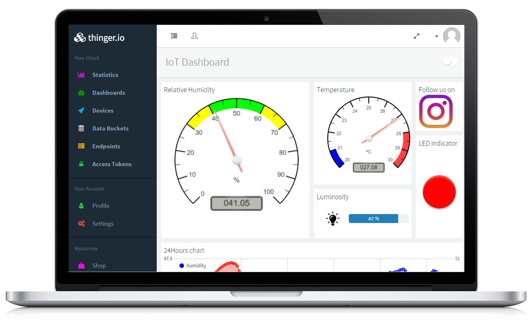Click the Resources section label
Image resolution: width=531 pixels, height=325 pixels.
[x=86, y=249]
